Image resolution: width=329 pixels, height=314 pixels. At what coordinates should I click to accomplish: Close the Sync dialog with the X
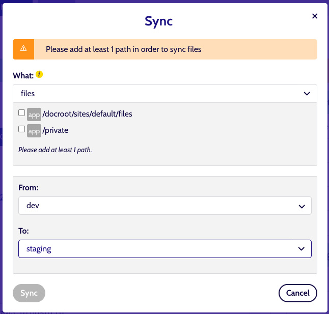[315, 16]
